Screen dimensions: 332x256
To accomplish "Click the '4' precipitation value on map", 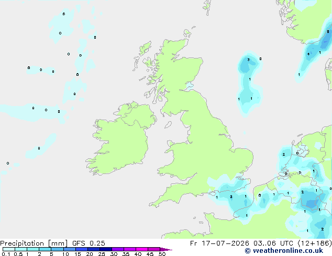I will click(308, 54).
